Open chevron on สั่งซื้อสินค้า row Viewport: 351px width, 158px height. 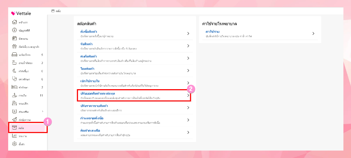(x=188, y=34)
